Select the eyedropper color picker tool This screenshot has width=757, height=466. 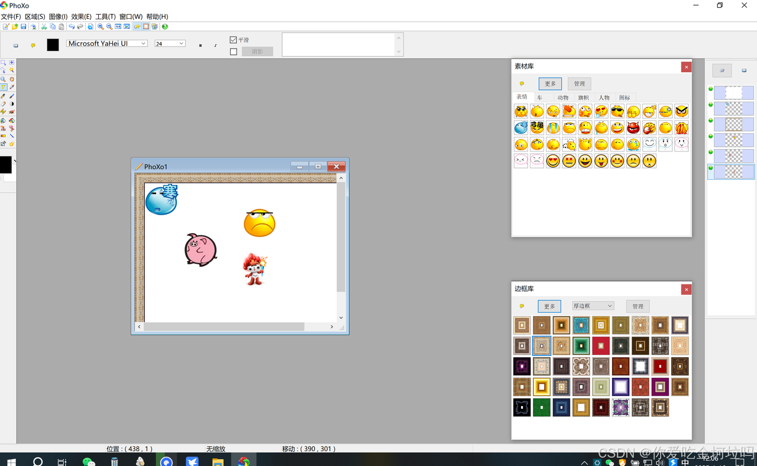[11, 87]
